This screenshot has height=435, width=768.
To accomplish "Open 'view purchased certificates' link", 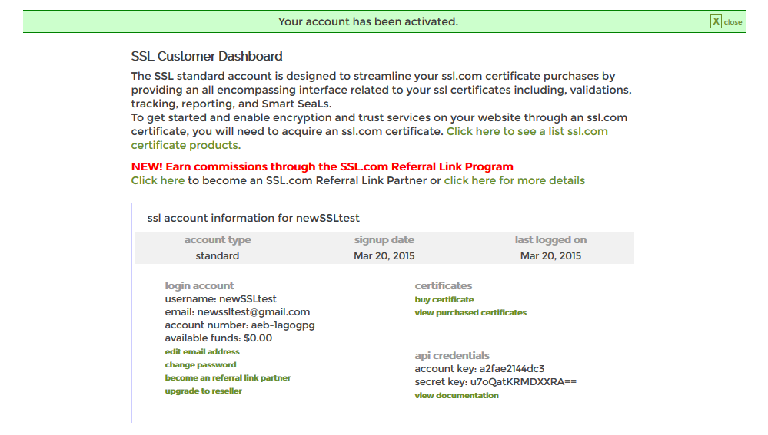I will tap(470, 312).
